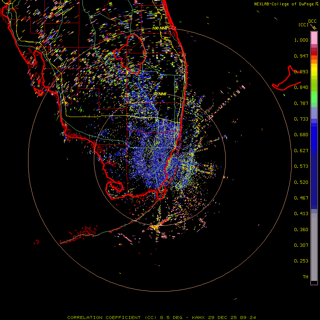Click the Correlation Coefficient KAMX caption text
Viewport: 320px width, 320px height.
coord(161,318)
